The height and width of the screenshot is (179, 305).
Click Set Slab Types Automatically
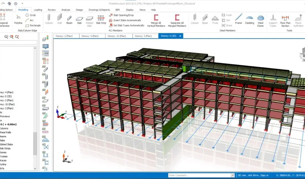(x=127, y=25)
